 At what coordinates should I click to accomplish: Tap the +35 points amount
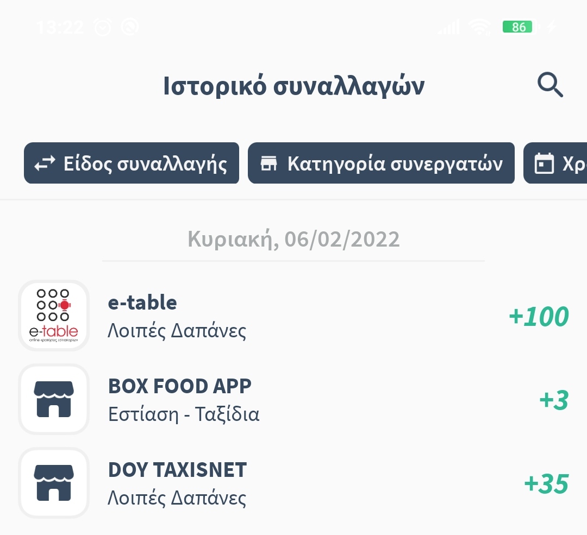(546, 484)
